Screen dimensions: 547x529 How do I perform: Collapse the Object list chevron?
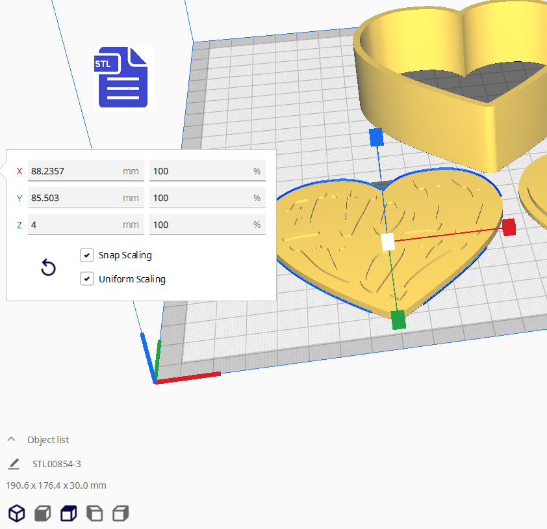[12, 440]
